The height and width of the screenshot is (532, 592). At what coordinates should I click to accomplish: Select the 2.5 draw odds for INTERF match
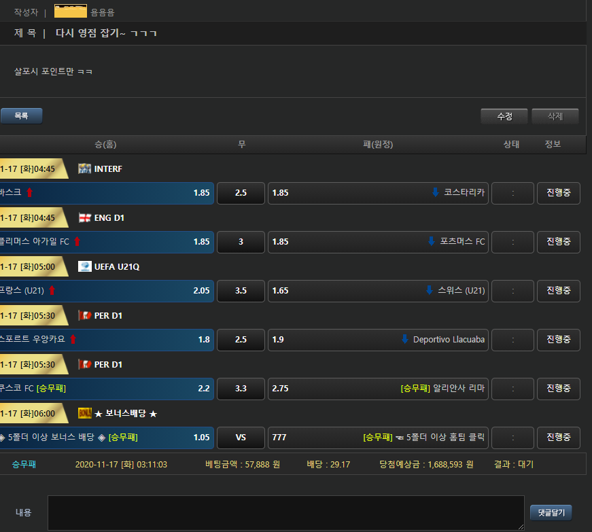(x=241, y=193)
